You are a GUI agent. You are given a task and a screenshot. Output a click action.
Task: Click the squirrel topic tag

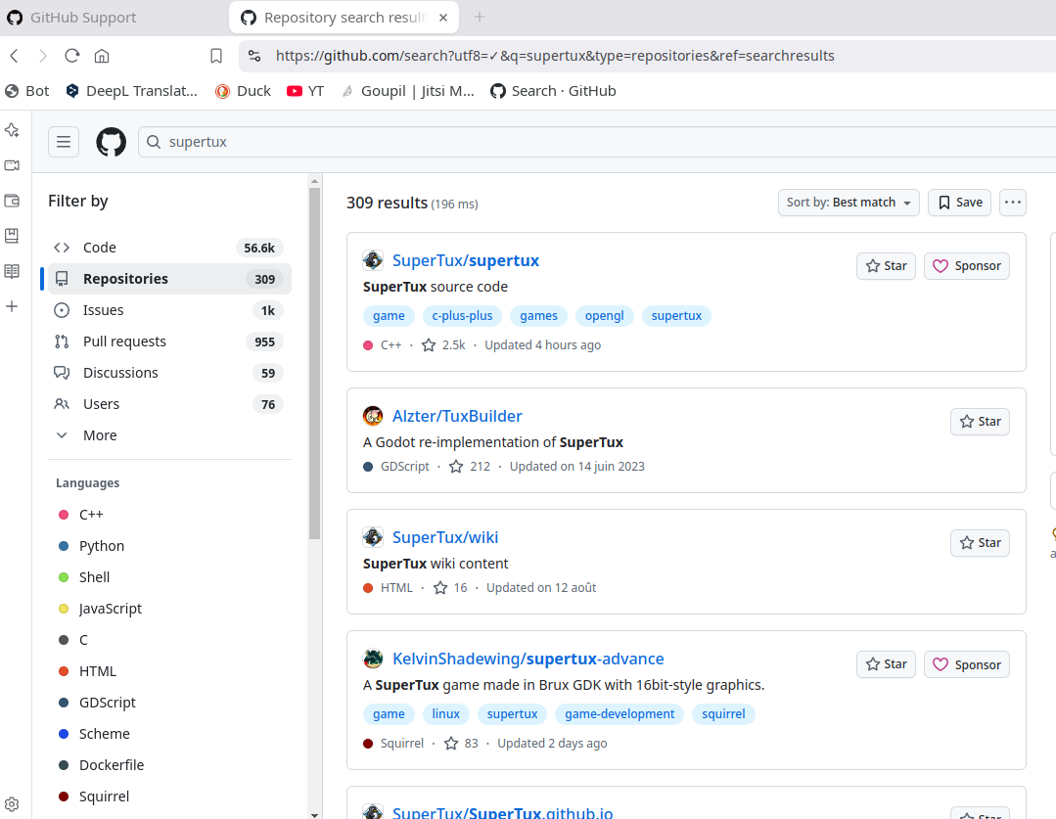coord(723,714)
